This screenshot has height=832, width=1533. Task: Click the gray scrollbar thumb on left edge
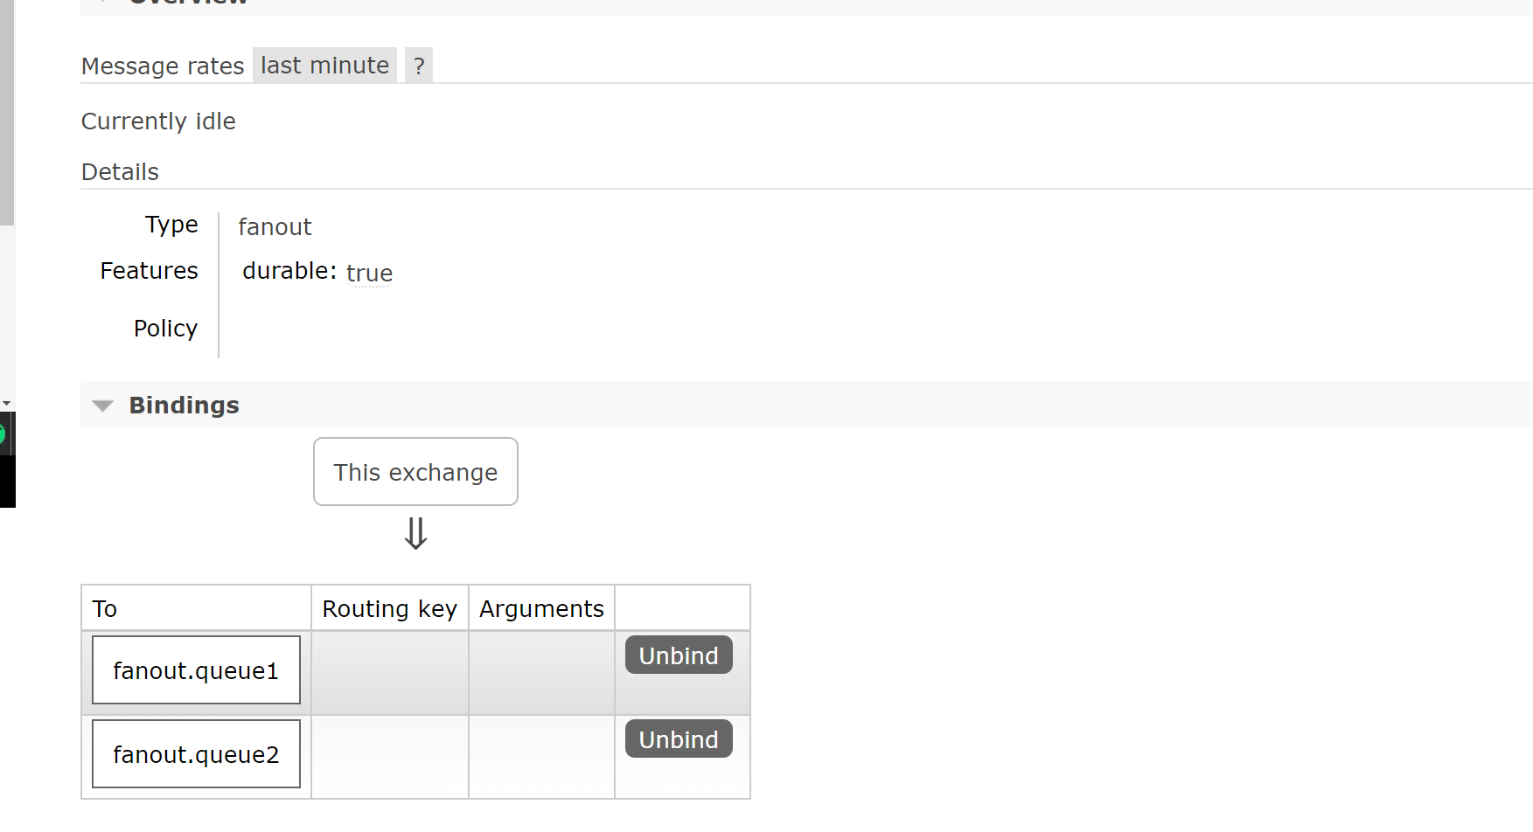coord(6,114)
